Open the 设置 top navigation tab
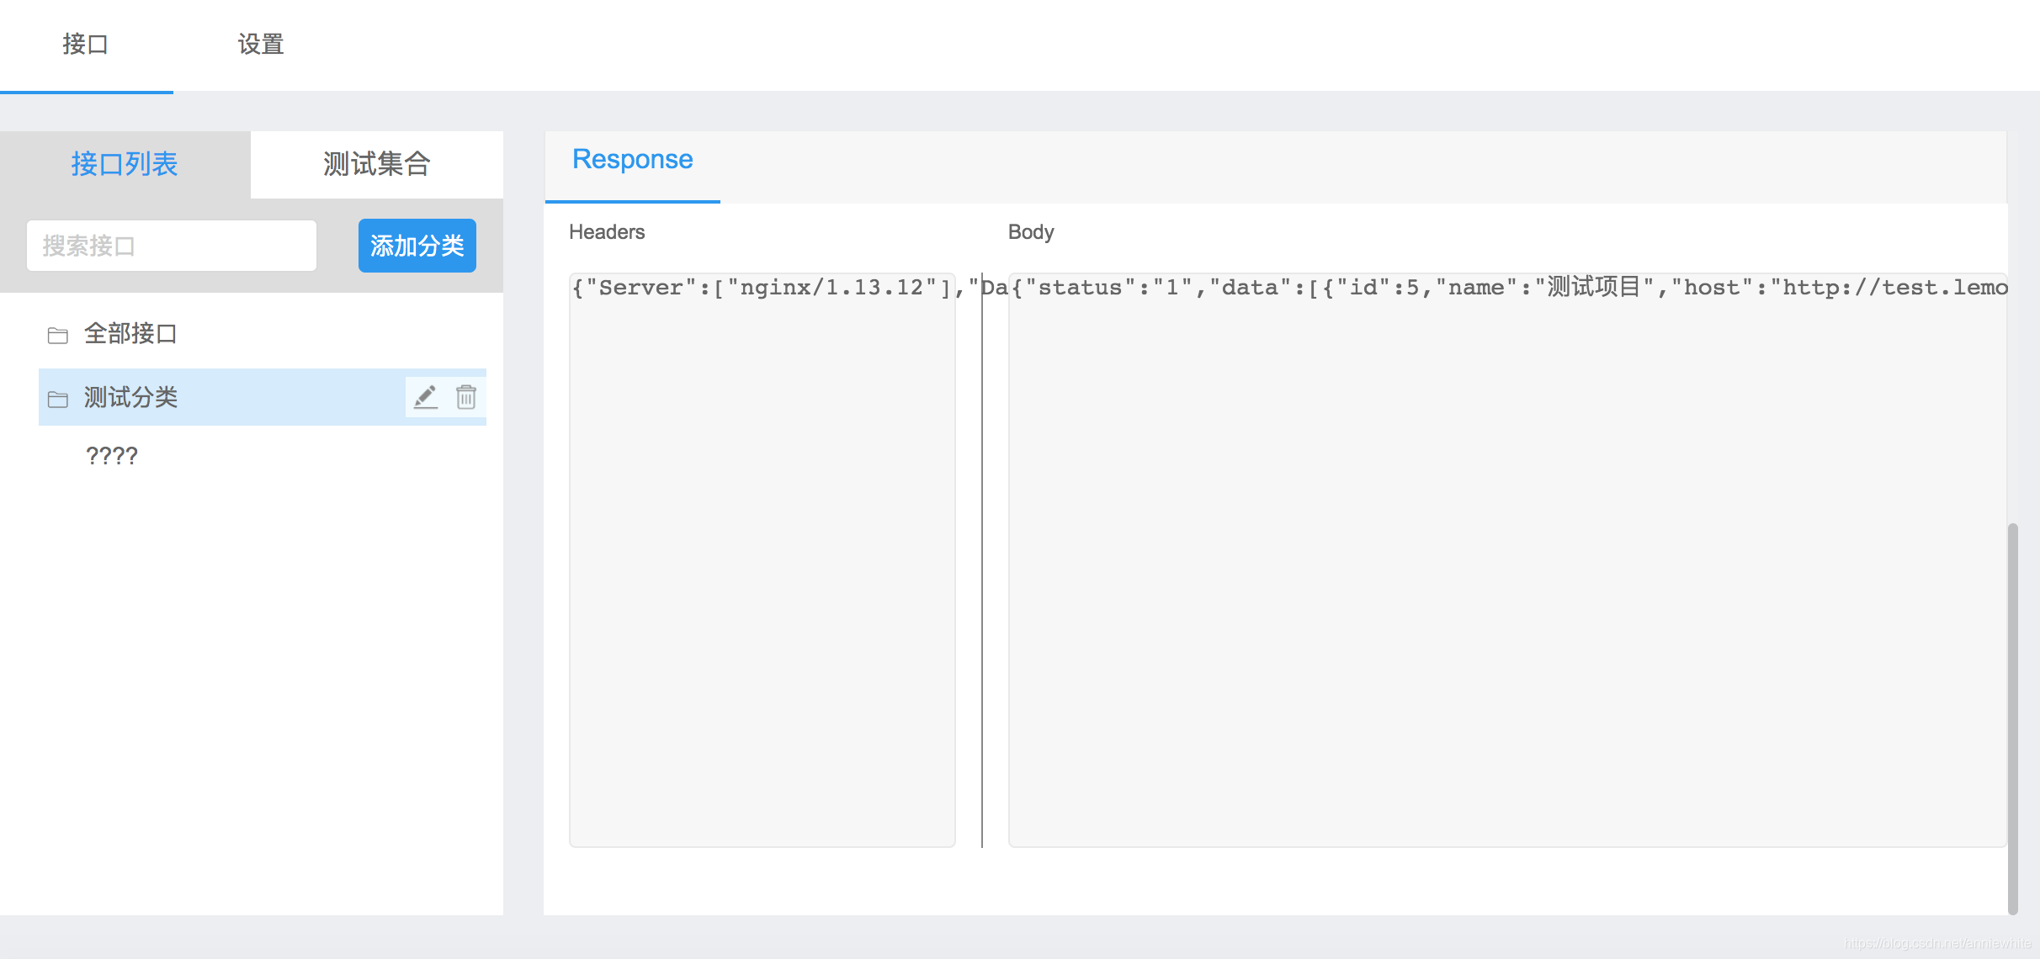Screen dimensions: 2040x959 (x=261, y=45)
